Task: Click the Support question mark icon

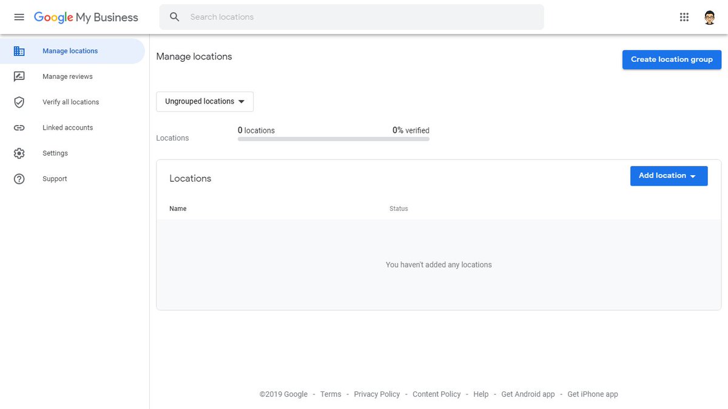Action: click(x=19, y=179)
